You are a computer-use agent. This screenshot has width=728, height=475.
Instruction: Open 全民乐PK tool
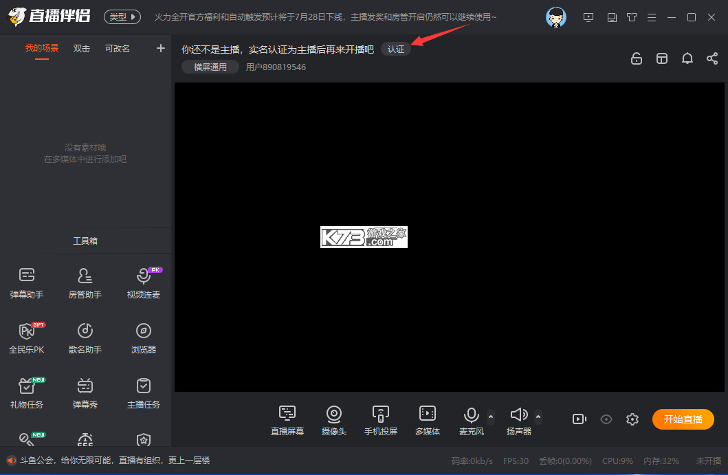click(26, 338)
